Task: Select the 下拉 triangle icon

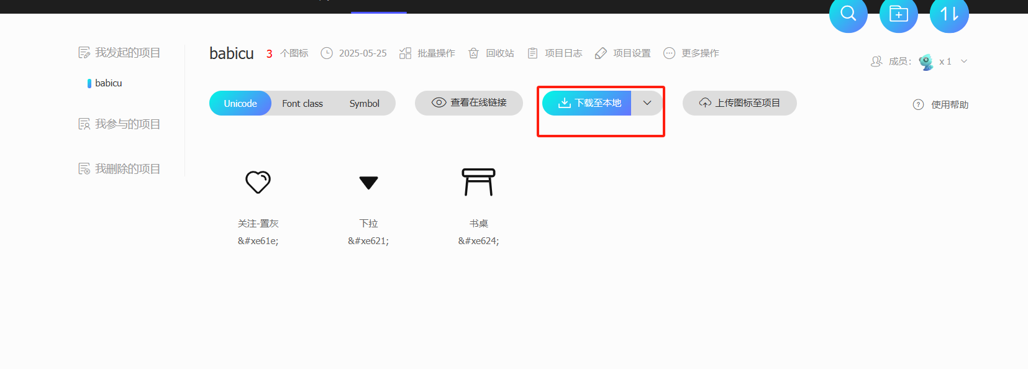Action: pos(368,183)
